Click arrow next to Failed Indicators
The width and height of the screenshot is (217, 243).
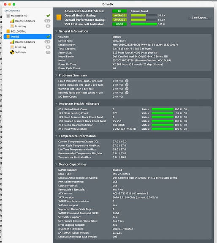(x=127, y=81)
